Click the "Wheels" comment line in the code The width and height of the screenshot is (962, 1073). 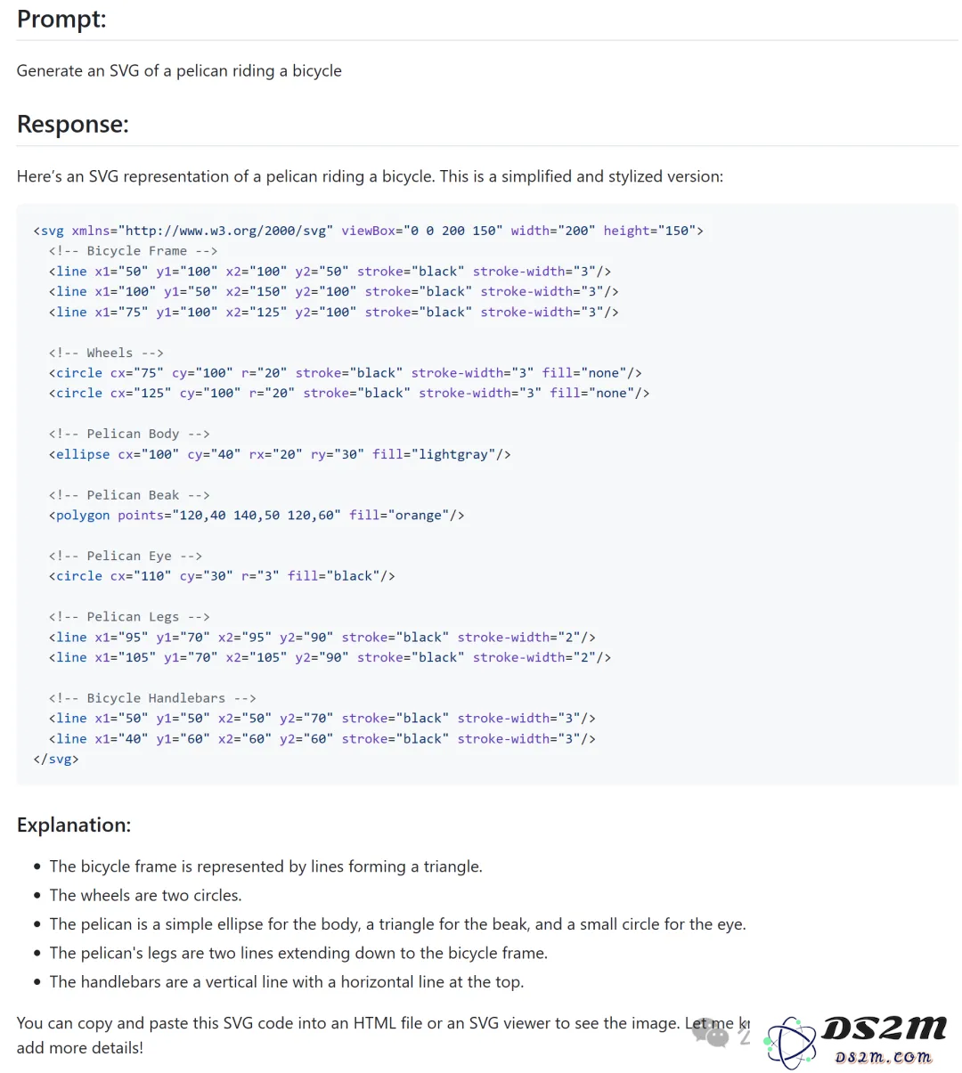point(106,353)
